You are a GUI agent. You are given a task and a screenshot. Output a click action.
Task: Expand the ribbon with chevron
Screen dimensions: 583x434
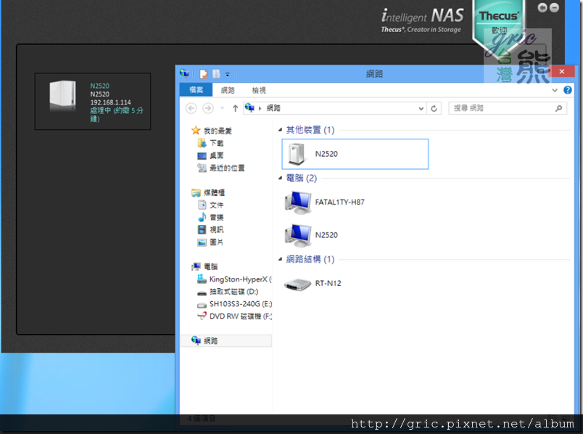pyautogui.click(x=555, y=90)
